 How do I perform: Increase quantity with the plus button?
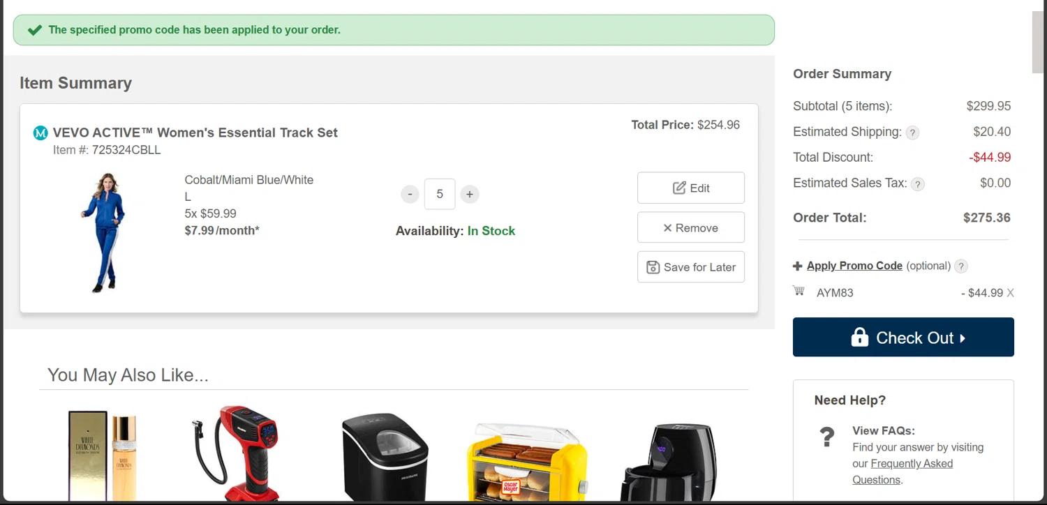[470, 194]
